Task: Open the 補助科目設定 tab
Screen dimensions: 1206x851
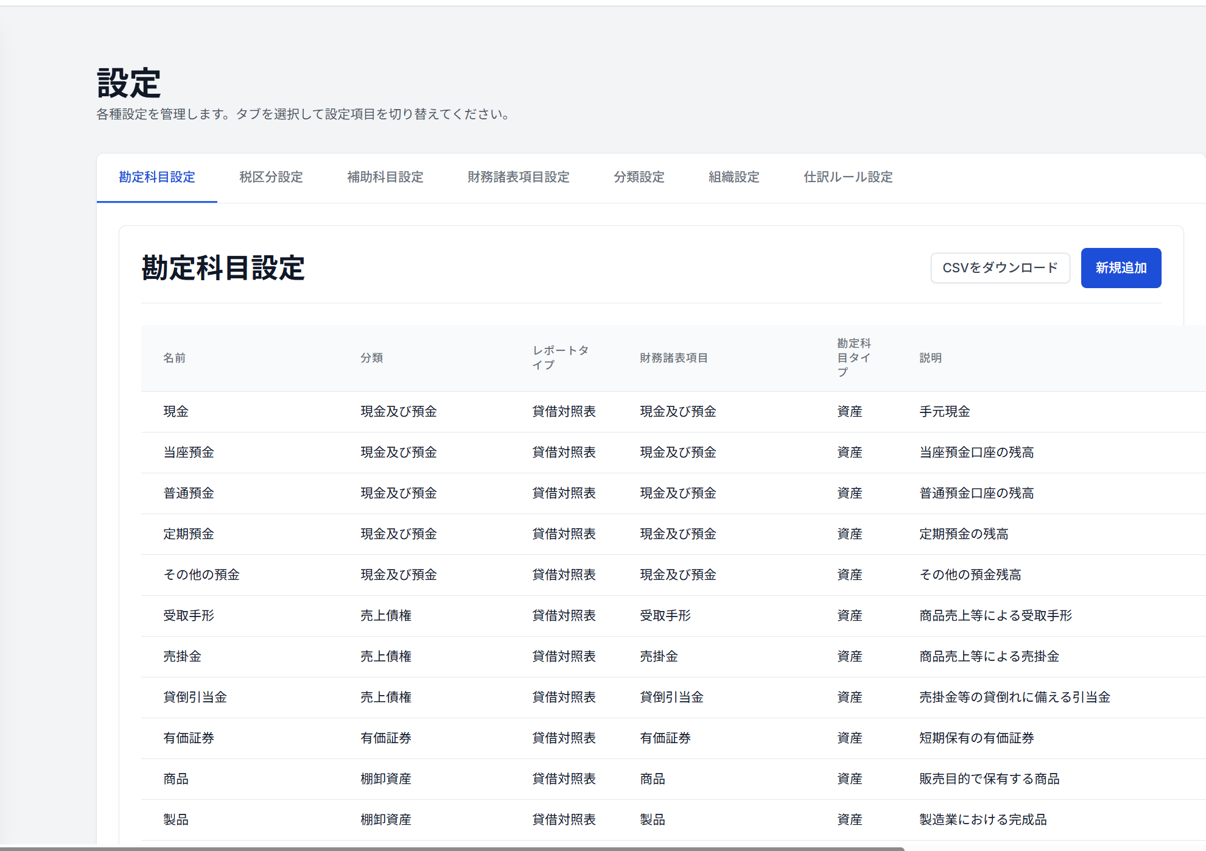Action: click(x=385, y=177)
